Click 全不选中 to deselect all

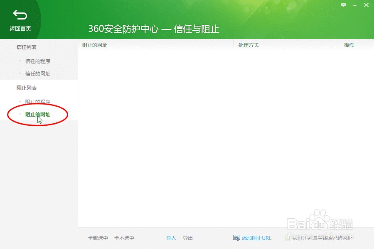124,238
